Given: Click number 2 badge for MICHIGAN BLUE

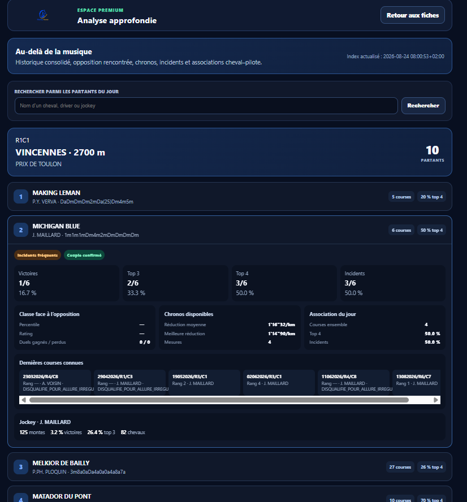Looking at the screenshot, I should (21, 230).
